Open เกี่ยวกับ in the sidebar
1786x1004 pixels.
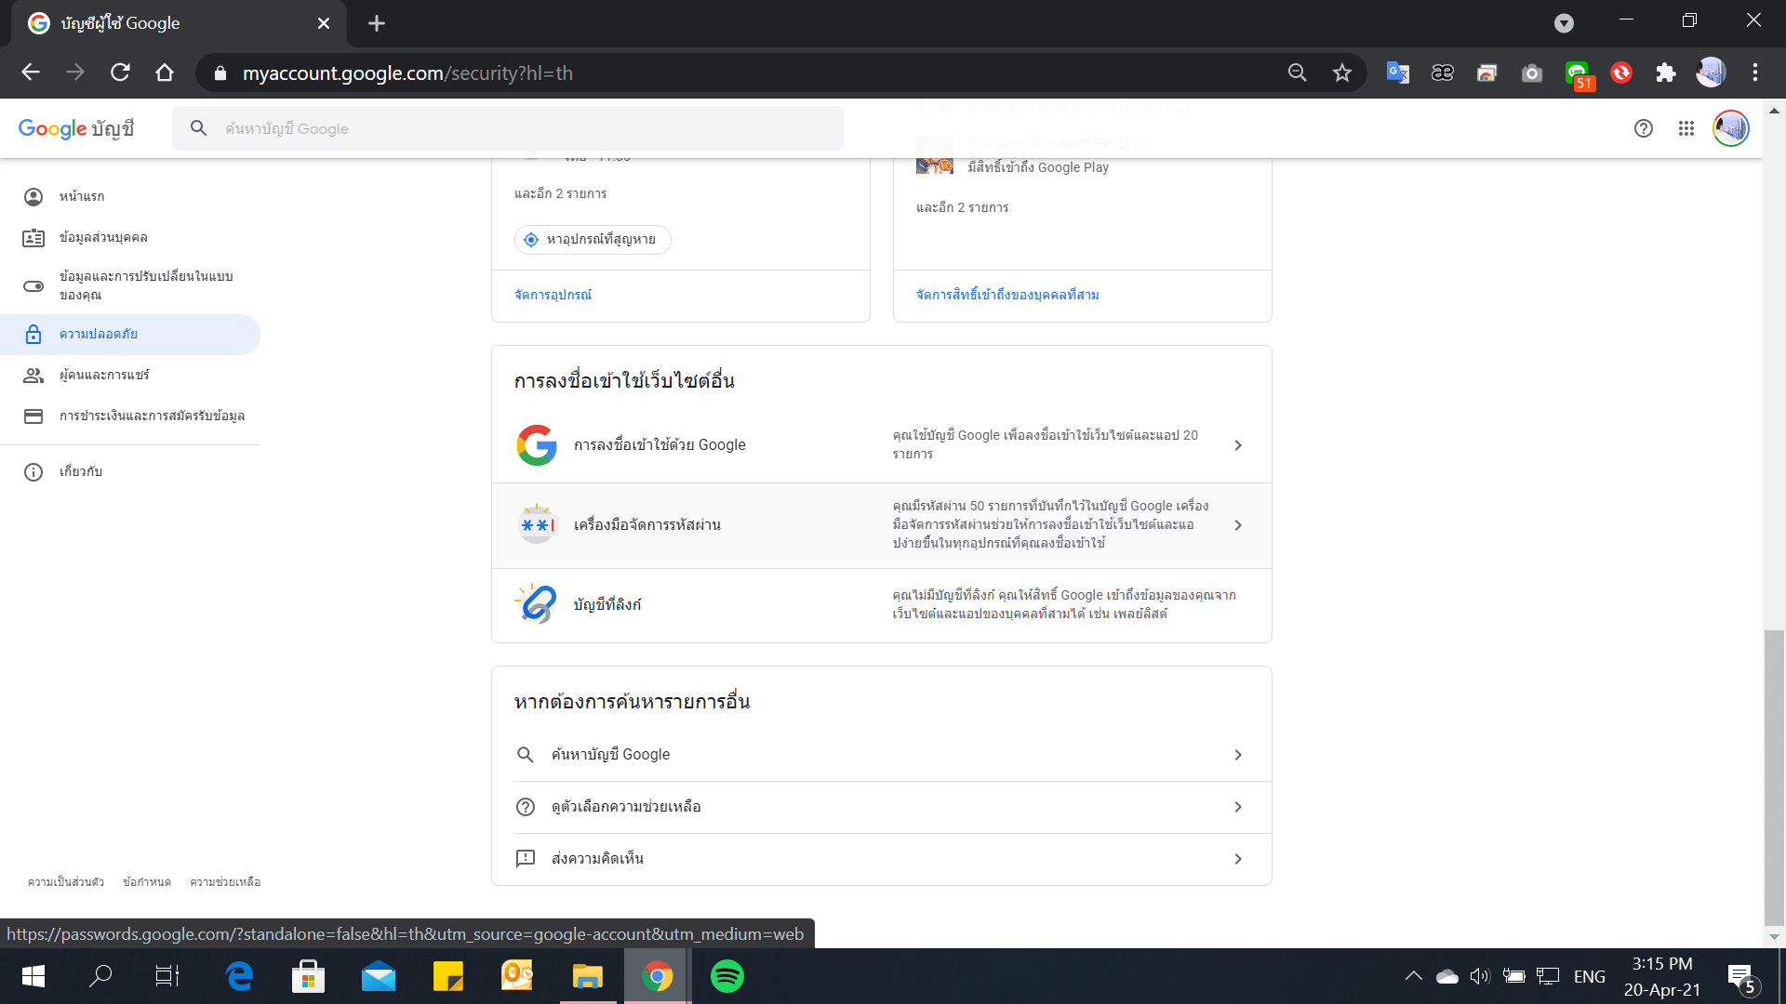[130, 471]
